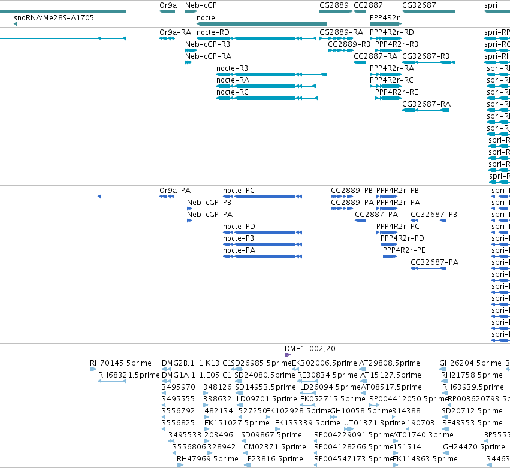Click the PPP4R2r-PA protein label
The width and height of the screenshot is (510, 468).
click(398, 203)
